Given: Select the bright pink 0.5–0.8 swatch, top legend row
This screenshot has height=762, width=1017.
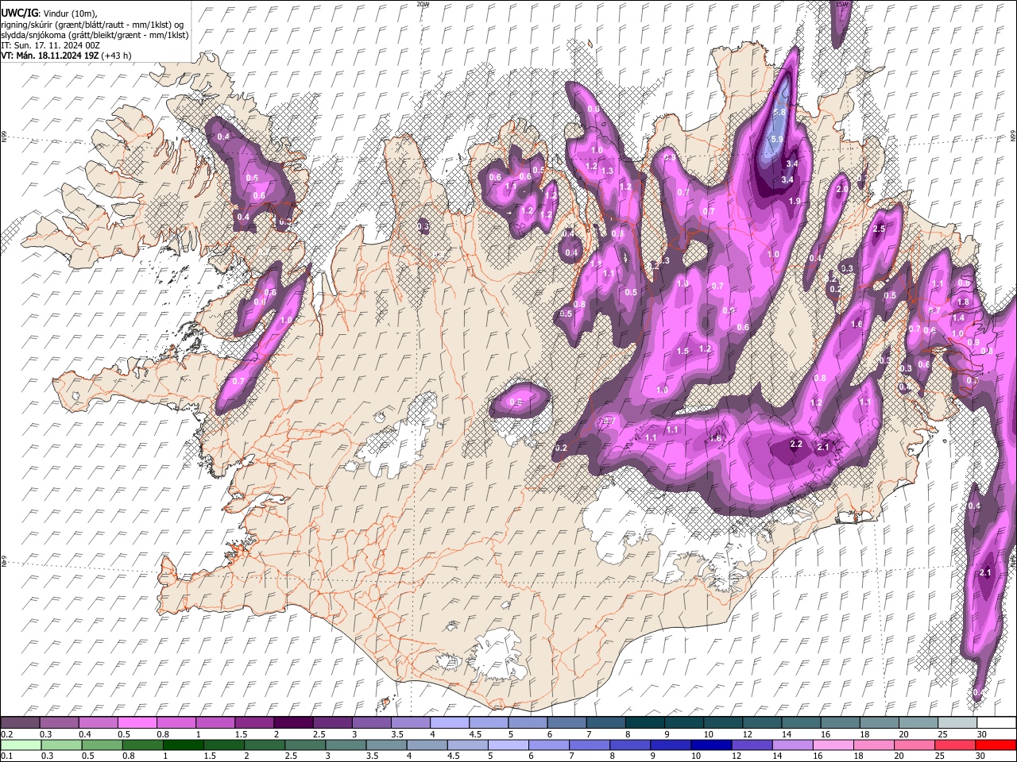Looking at the screenshot, I should point(137,722).
